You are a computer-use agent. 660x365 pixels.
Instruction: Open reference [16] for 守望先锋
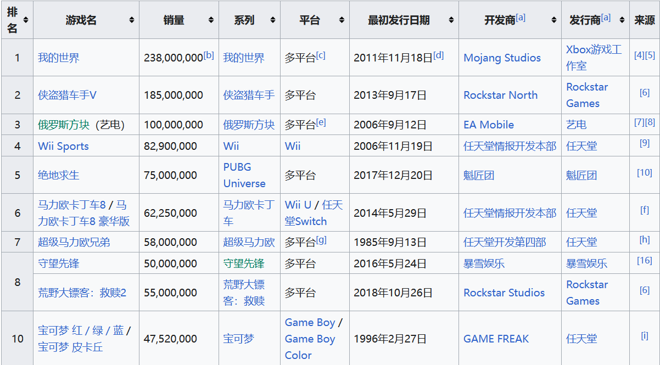coord(645,261)
